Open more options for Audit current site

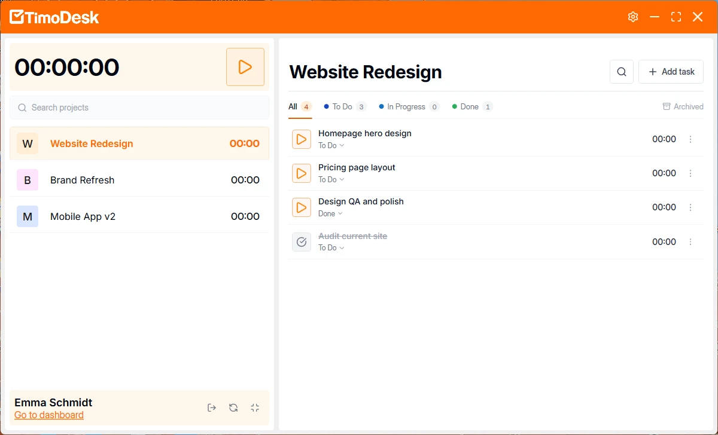(x=690, y=242)
